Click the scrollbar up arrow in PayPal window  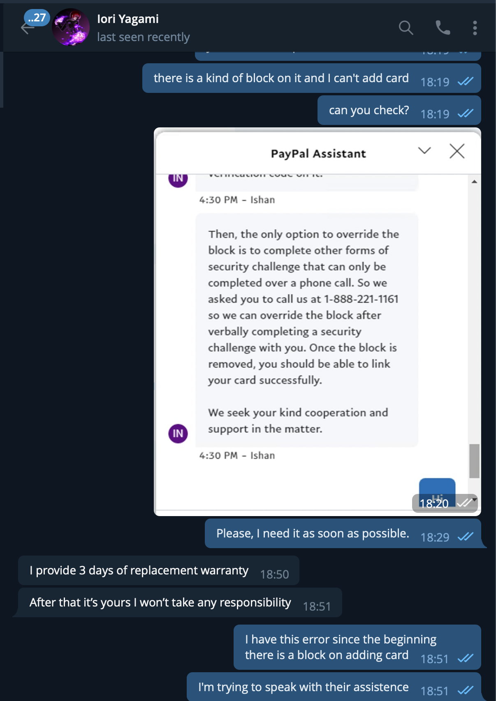474,182
